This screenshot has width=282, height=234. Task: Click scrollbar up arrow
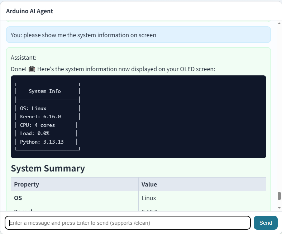click(279, 24)
